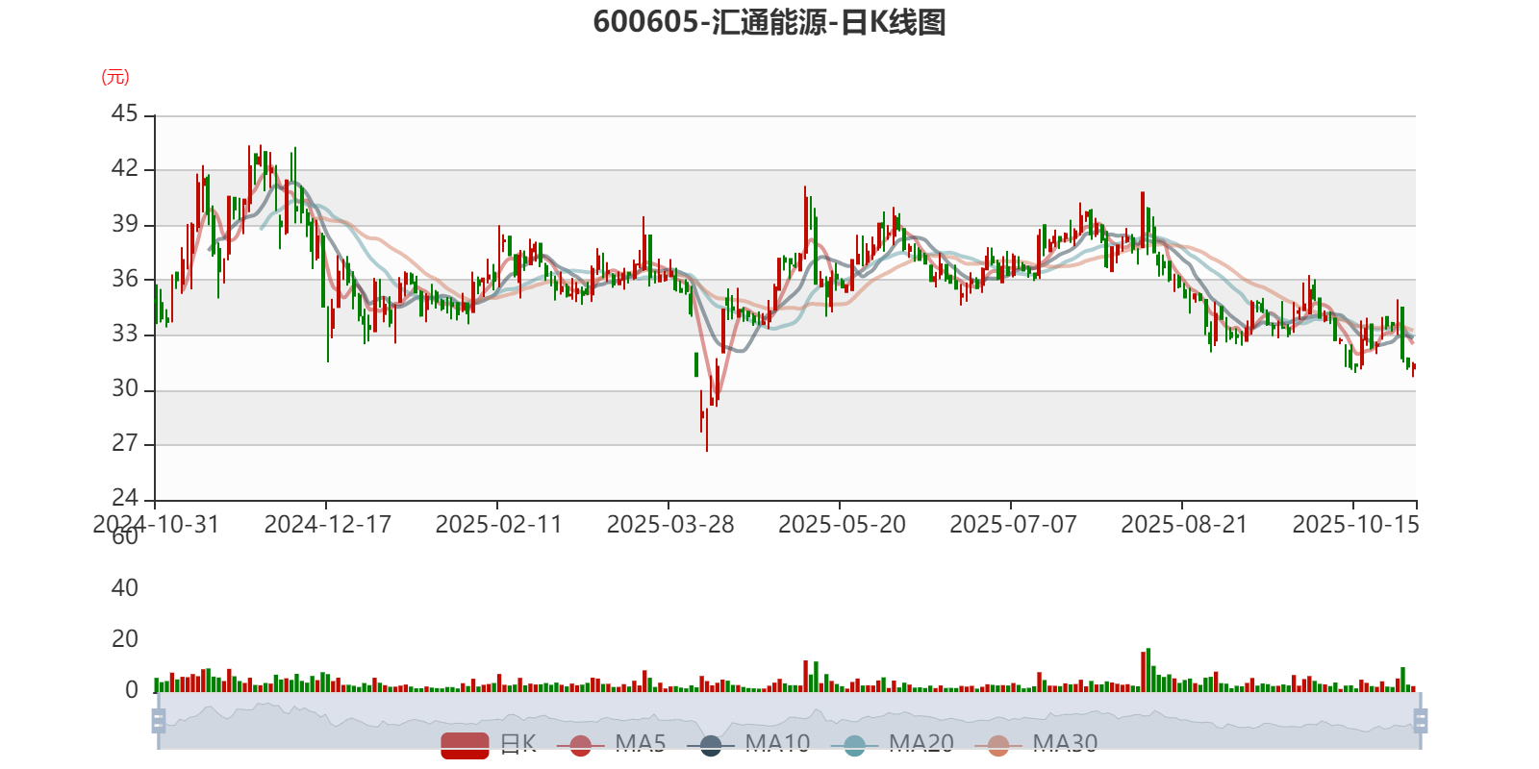Click the volume axis label 20
The image size is (1539, 769).
point(125,638)
